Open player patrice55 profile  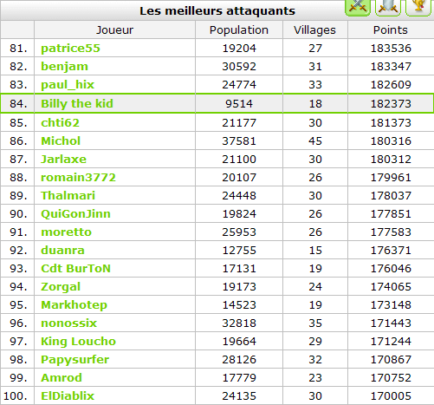(x=70, y=48)
